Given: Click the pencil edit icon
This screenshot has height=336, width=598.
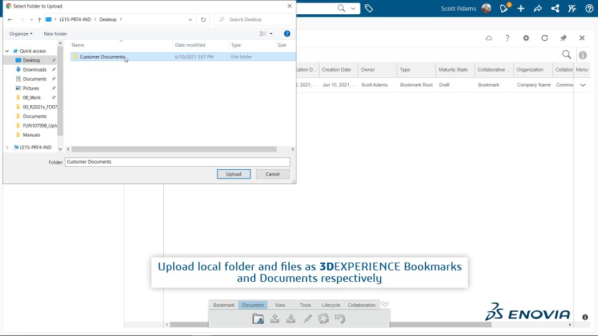Looking at the screenshot, I should coord(307,319).
